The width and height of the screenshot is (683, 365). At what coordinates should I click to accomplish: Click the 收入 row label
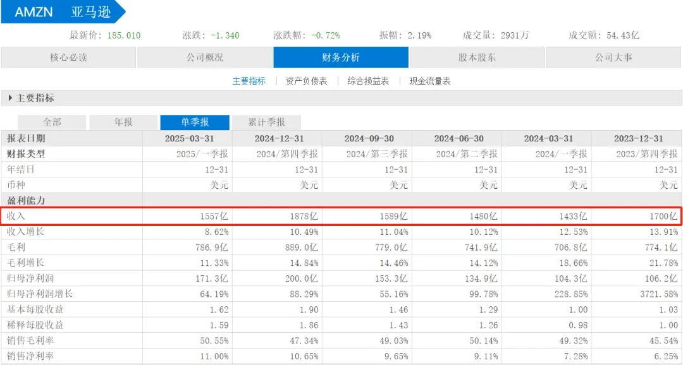(16, 216)
